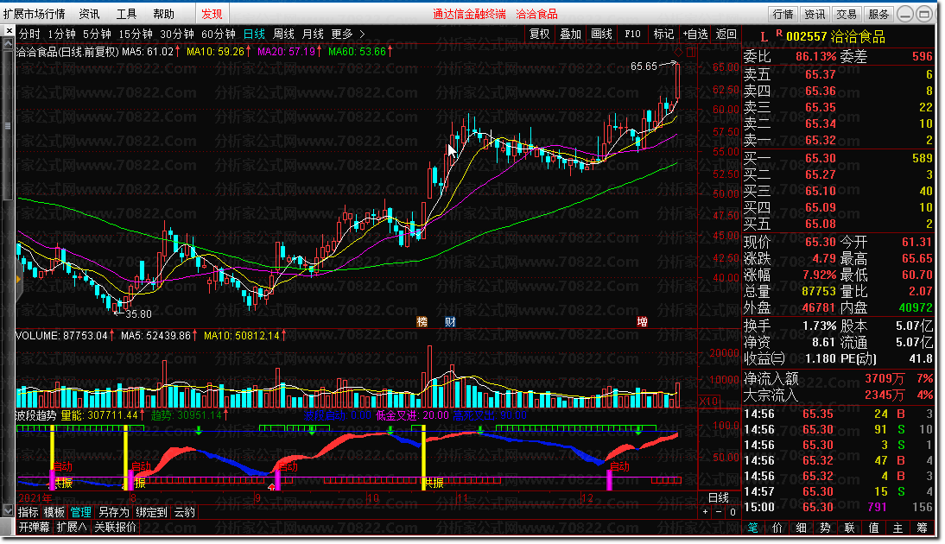Click the 绑定到 bottom button

(151, 512)
